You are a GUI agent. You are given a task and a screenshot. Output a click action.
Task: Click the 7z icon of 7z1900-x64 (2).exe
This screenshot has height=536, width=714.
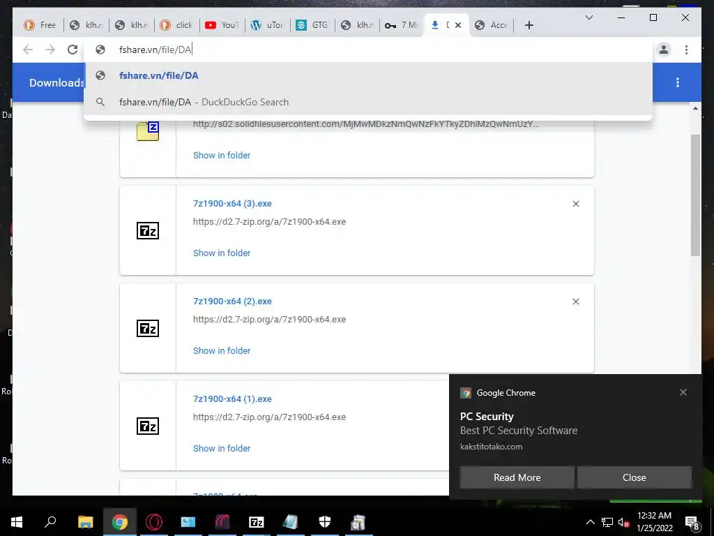coord(148,328)
